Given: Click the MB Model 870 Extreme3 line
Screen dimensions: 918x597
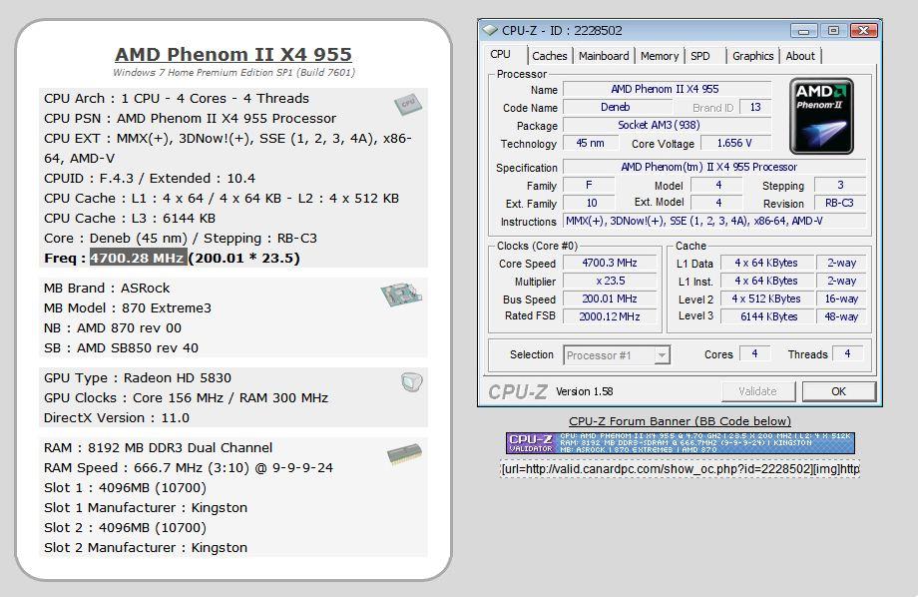Looking at the screenshot, I should coord(128,308).
